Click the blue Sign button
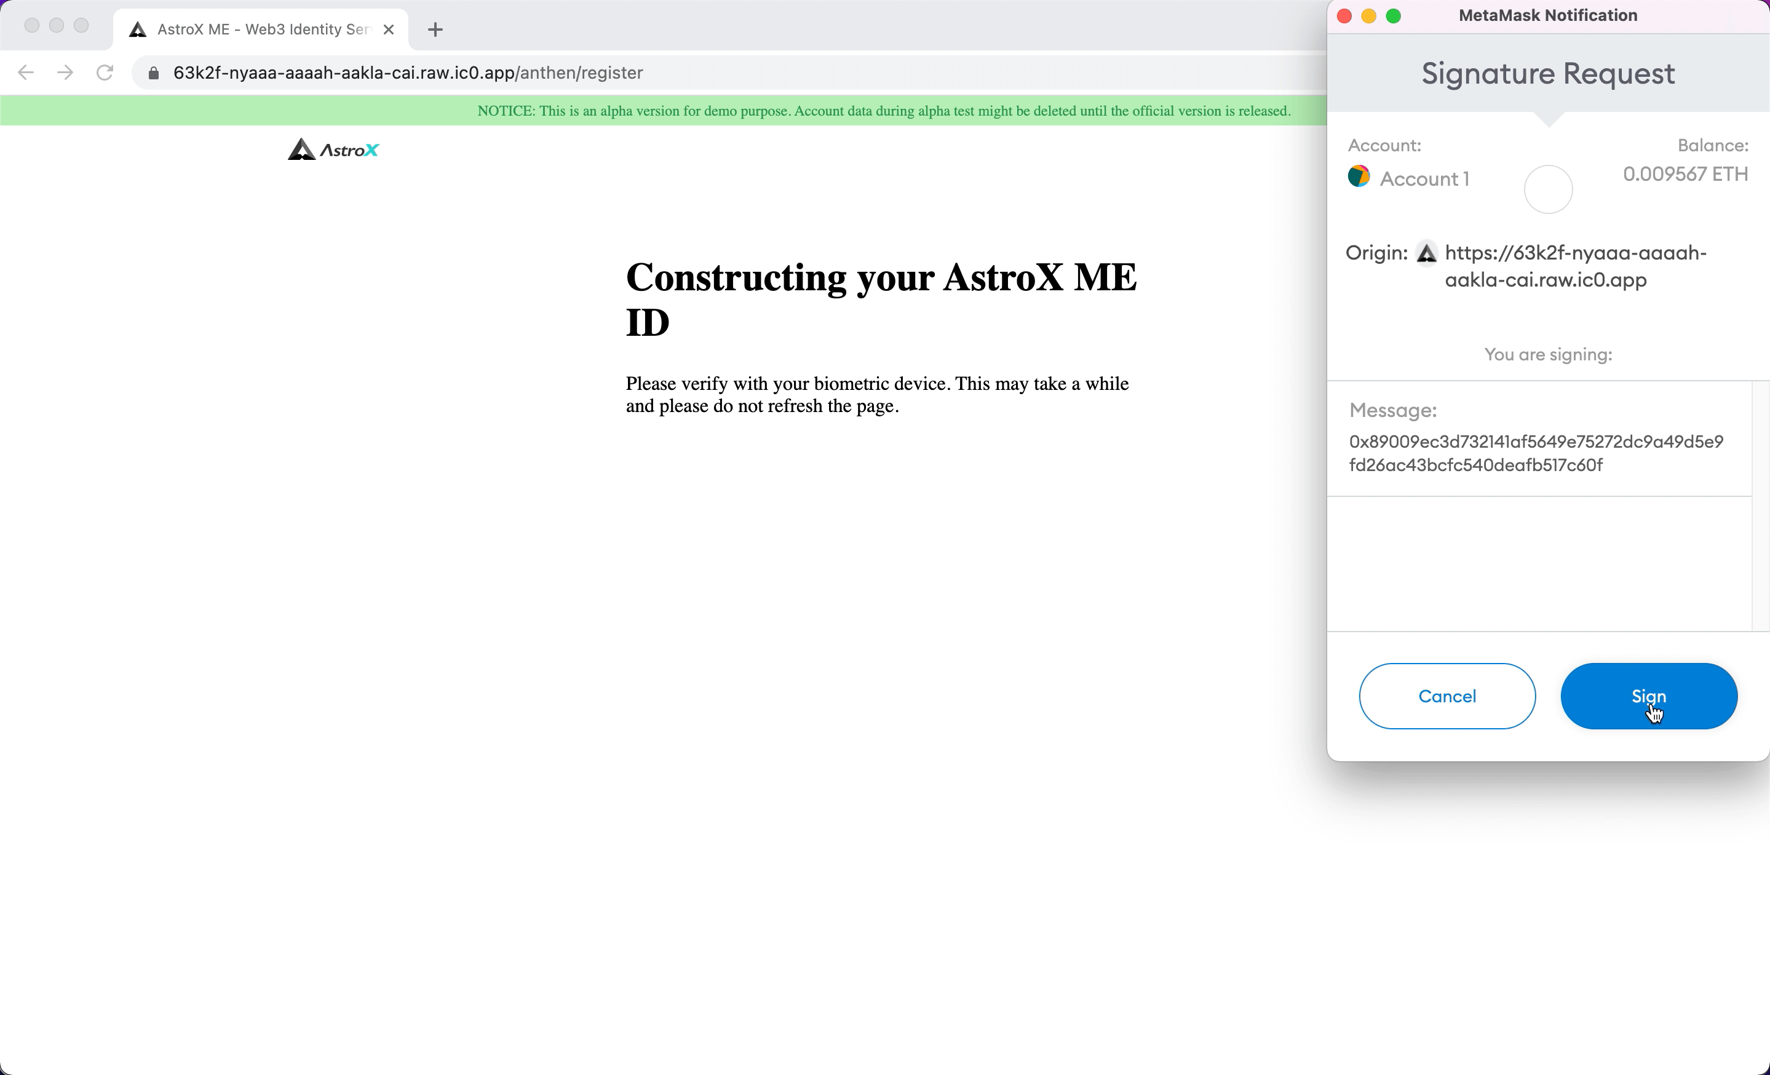 tap(1649, 696)
